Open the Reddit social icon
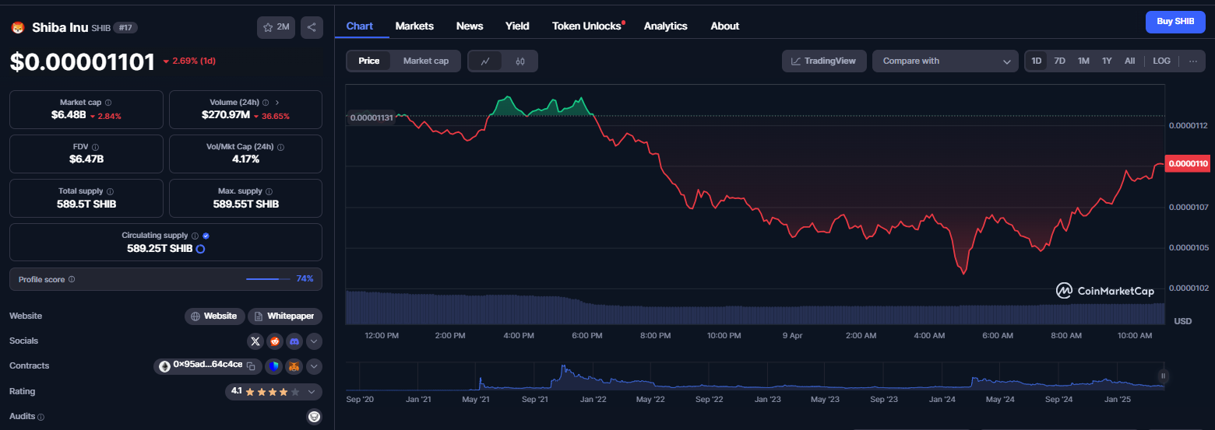 point(275,341)
